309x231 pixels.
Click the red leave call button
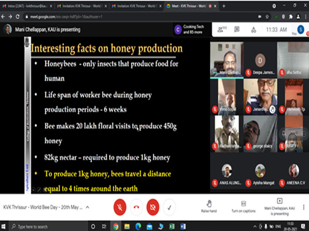136,206
